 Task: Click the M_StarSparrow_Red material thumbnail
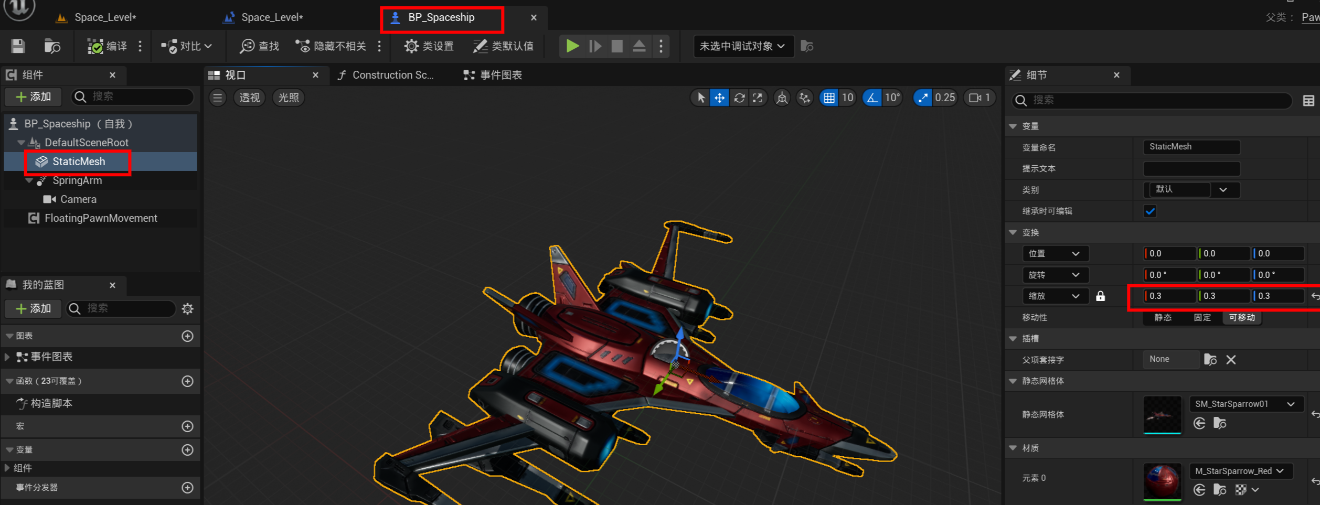[x=1162, y=481]
